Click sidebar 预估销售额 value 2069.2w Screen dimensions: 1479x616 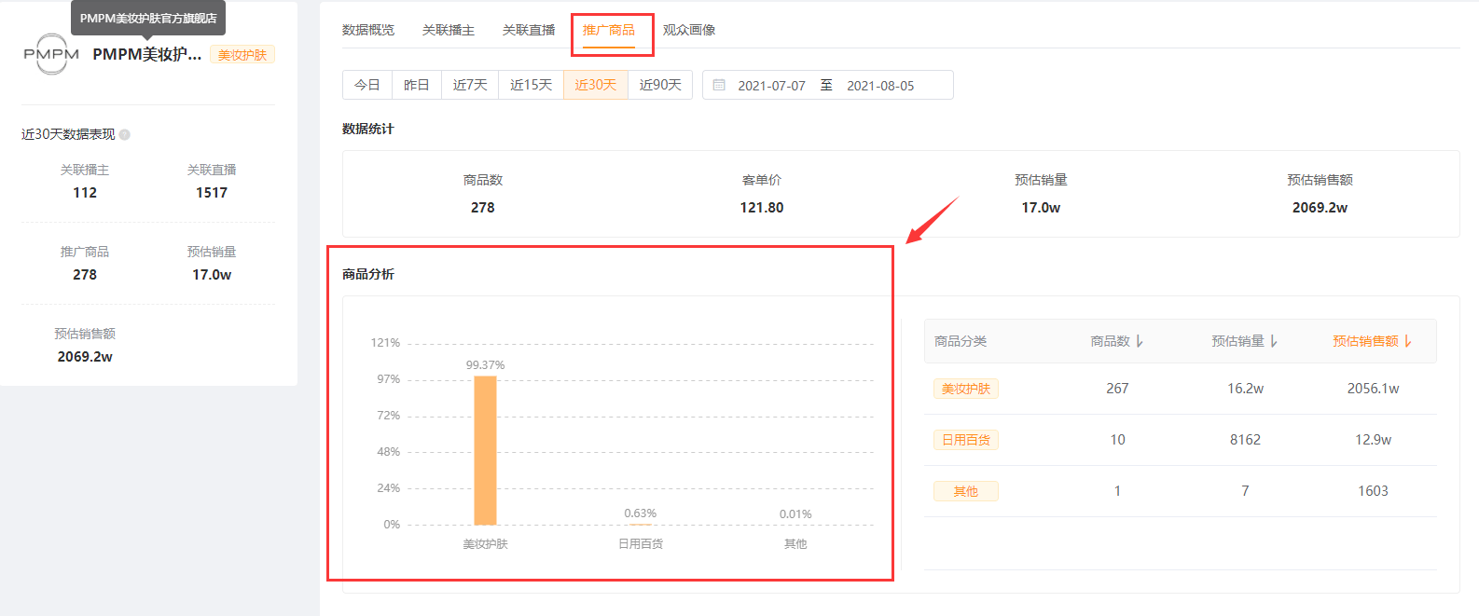point(85,357)
